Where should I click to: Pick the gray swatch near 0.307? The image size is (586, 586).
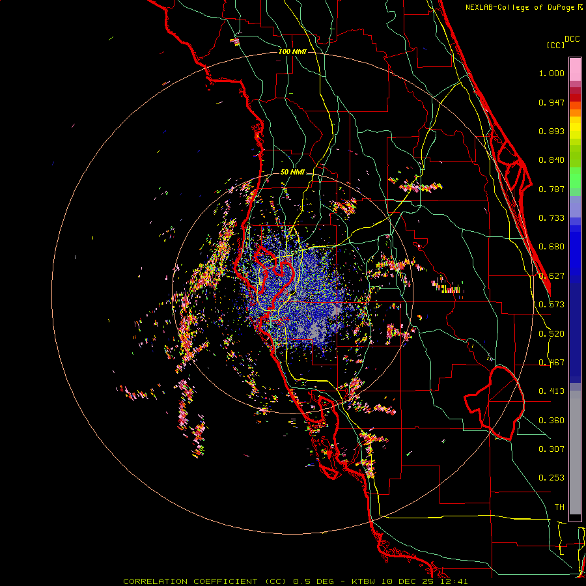tap(575, 449)
